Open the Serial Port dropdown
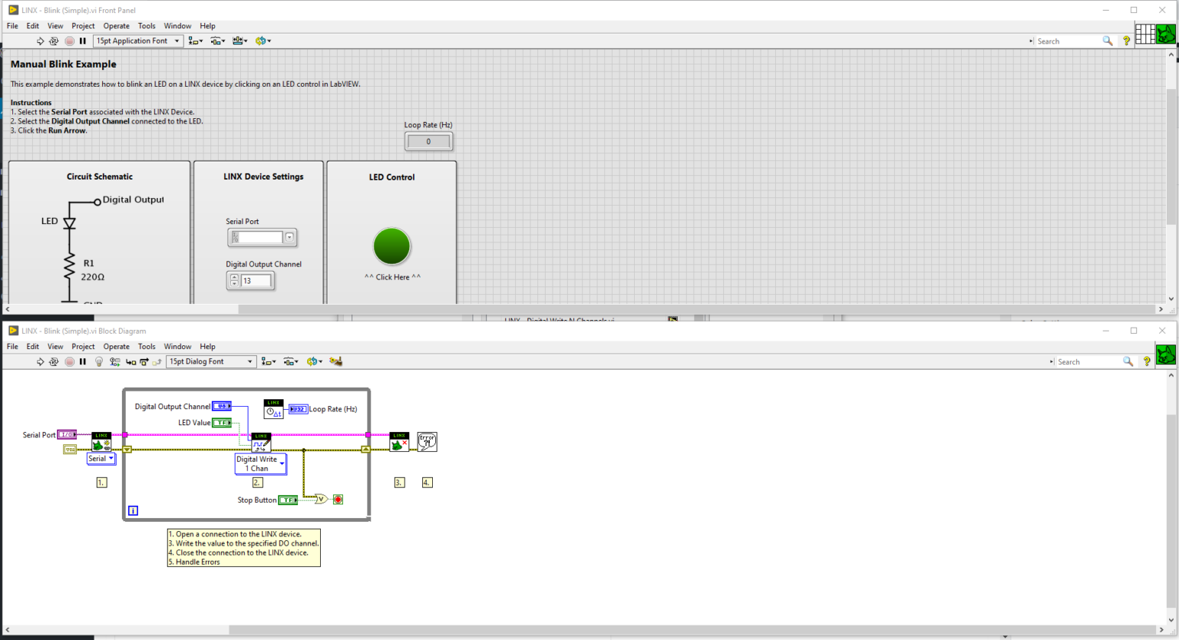 [x=289, y=238]
